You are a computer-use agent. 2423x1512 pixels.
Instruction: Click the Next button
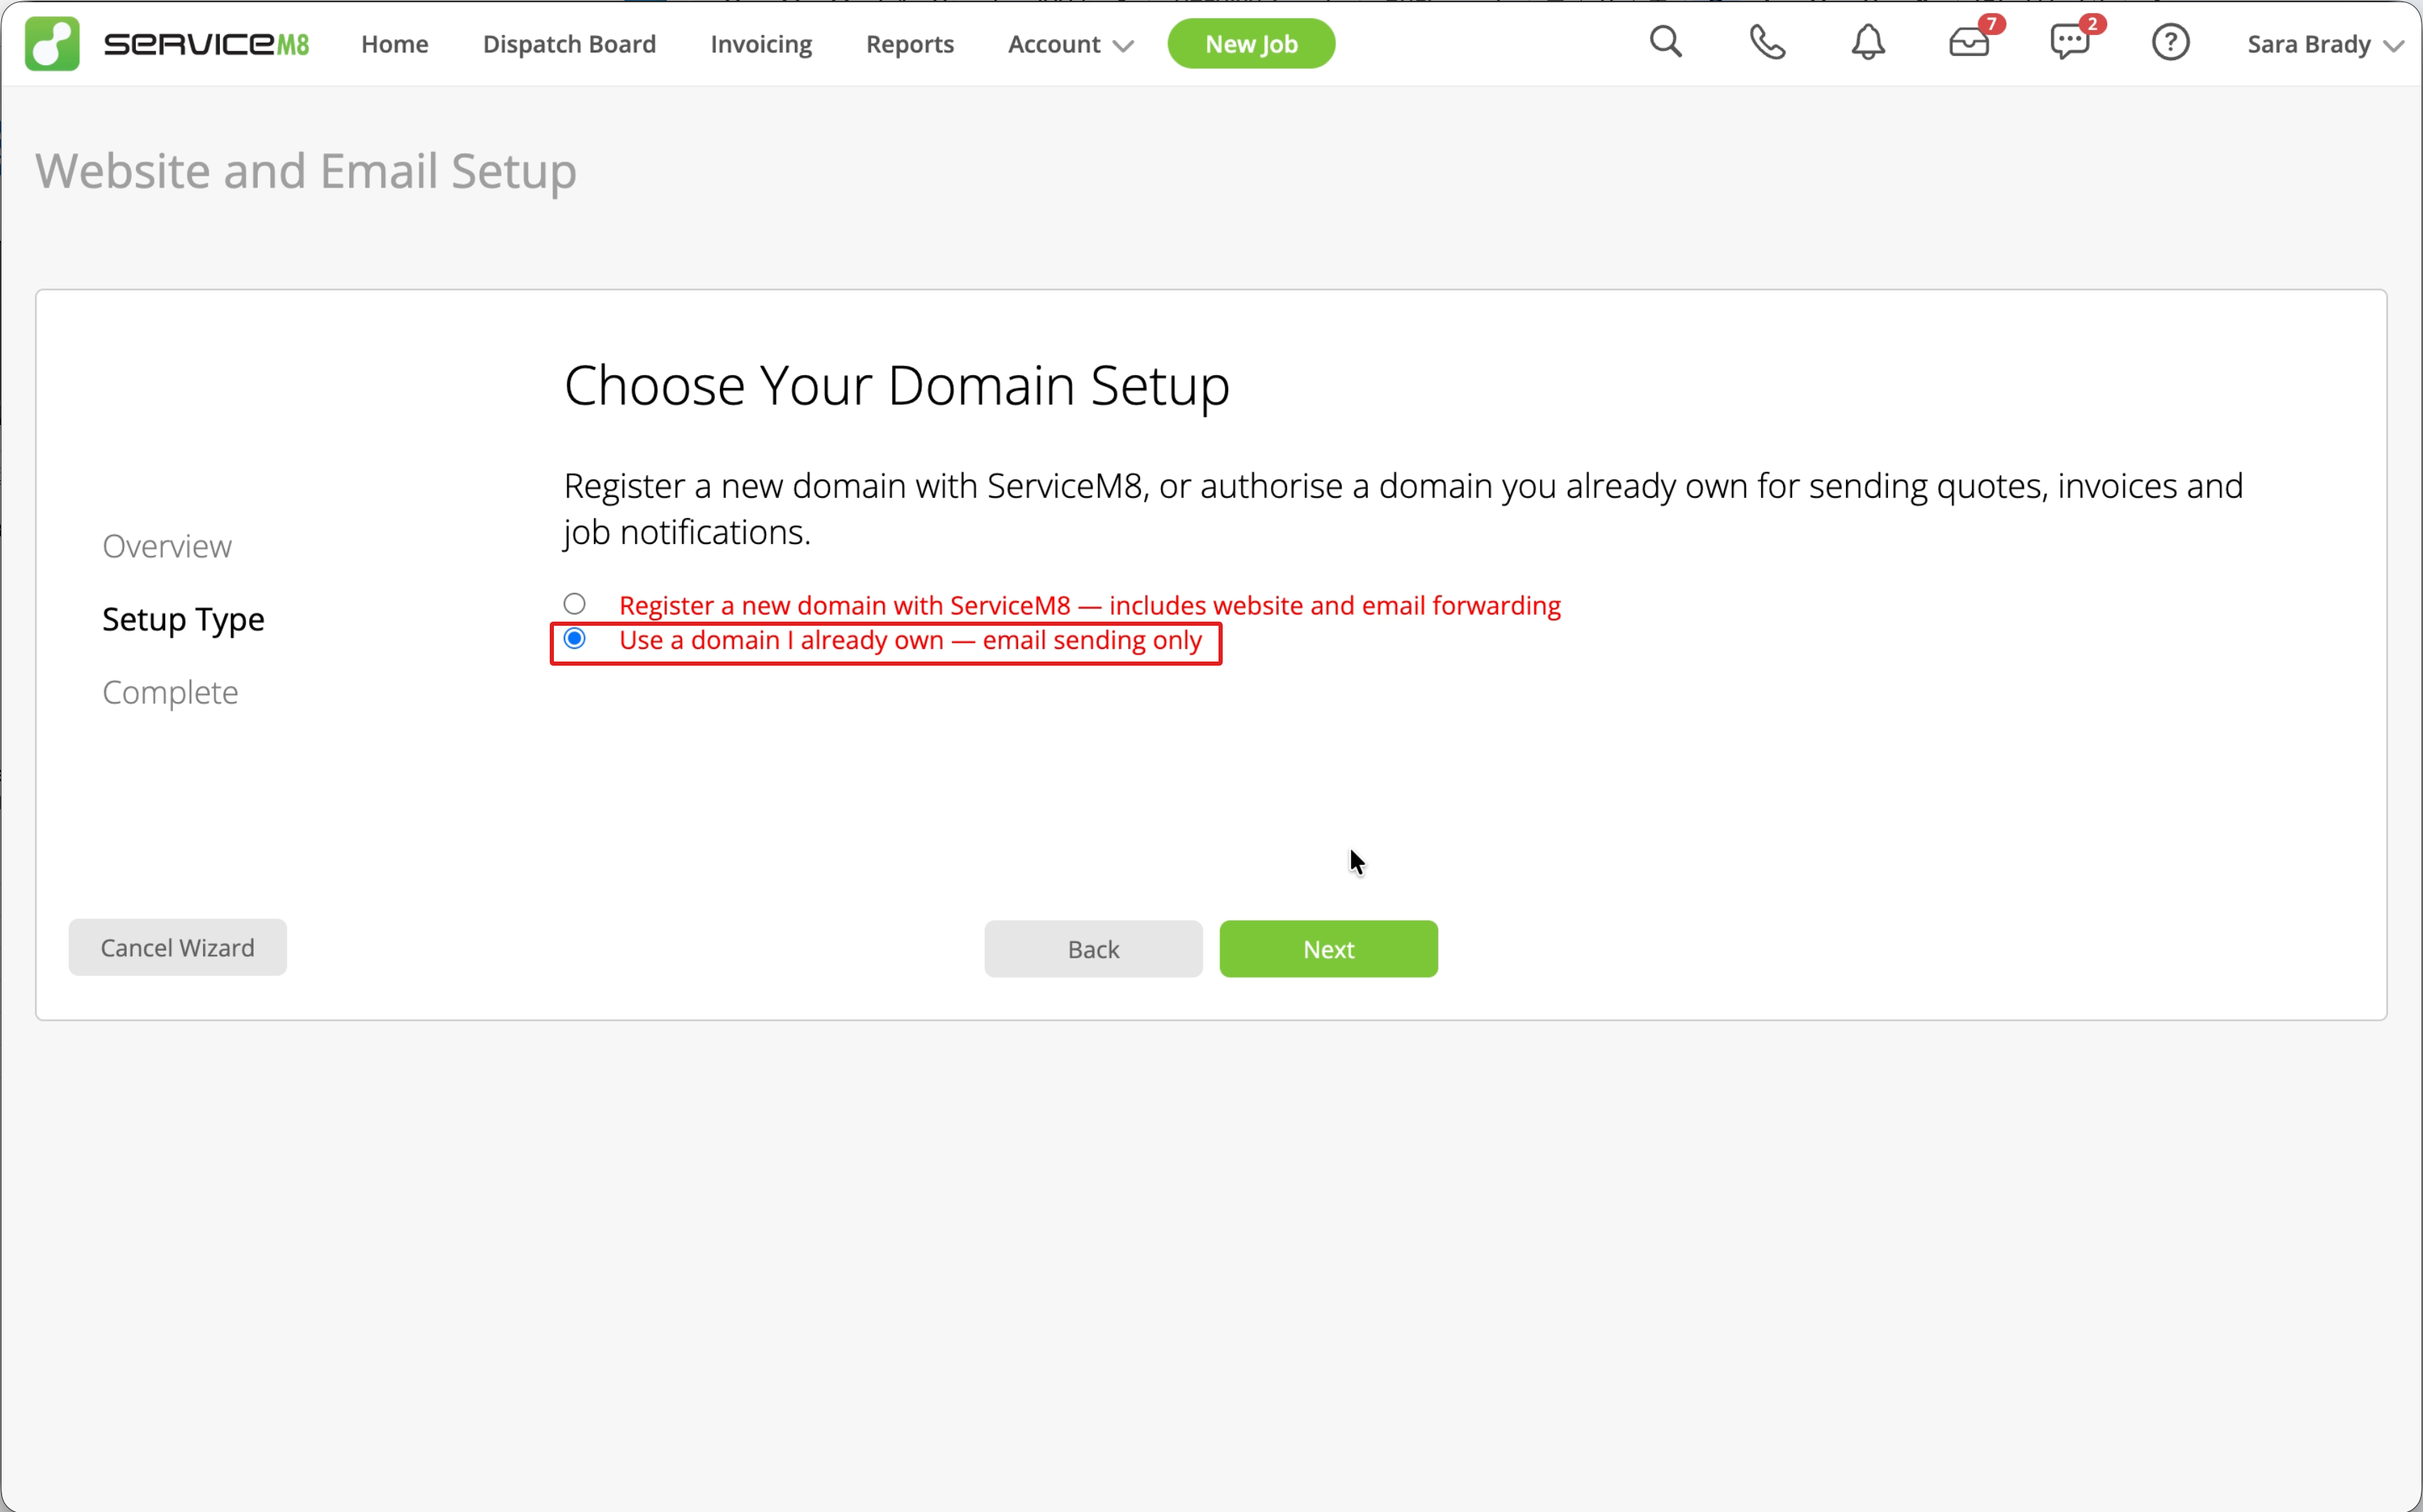(1328, 949)
